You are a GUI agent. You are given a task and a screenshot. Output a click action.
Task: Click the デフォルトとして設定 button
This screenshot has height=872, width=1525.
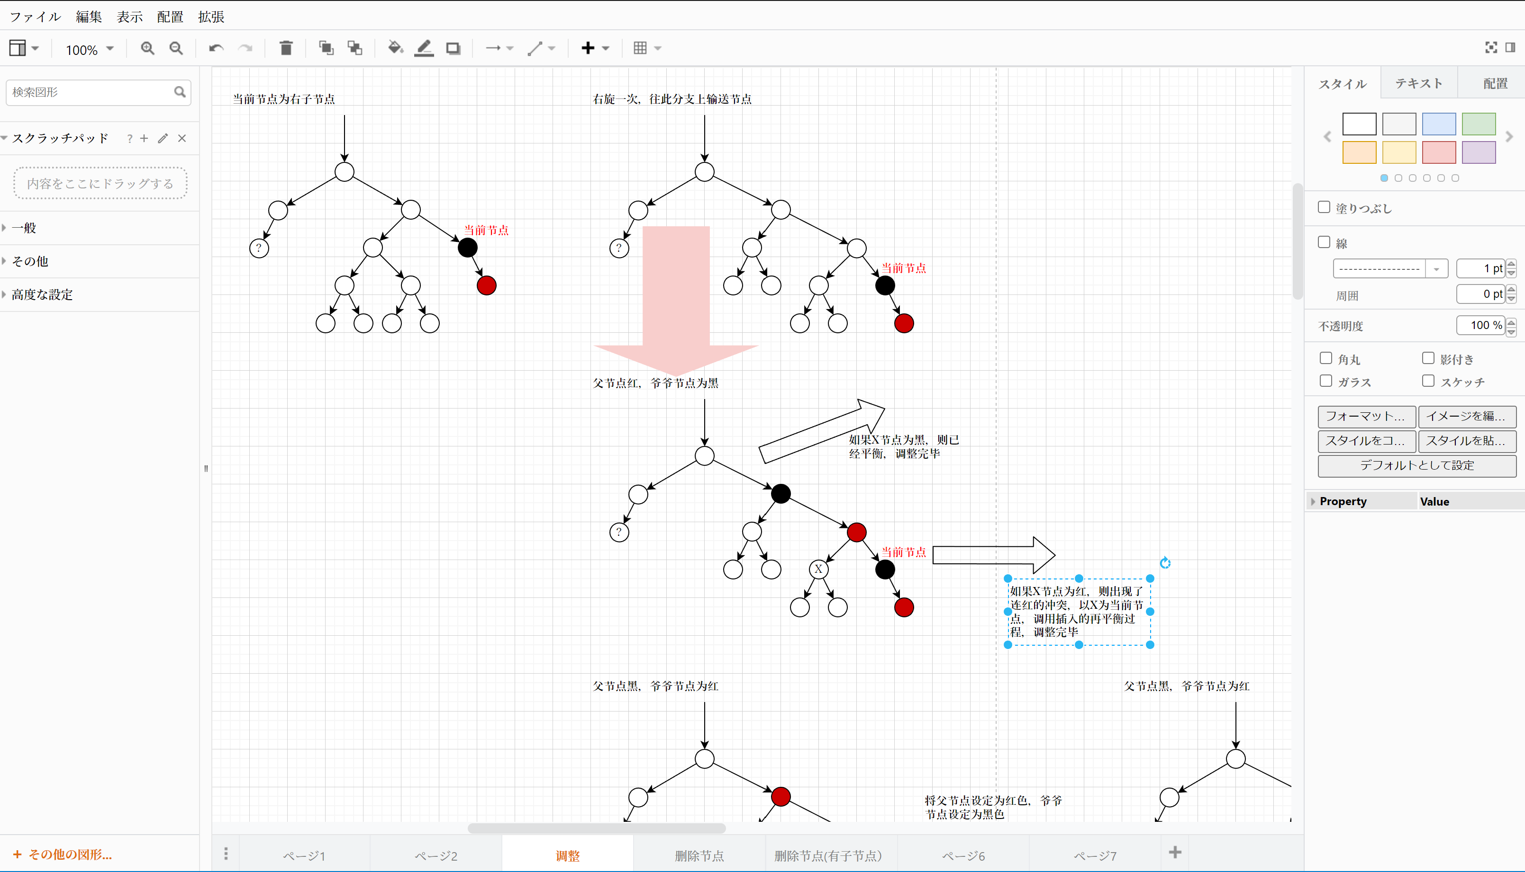(1416, 465)
